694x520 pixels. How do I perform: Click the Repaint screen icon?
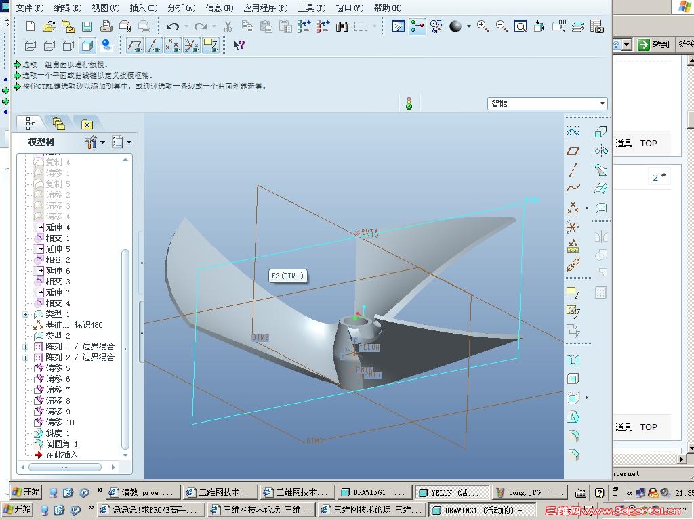point(399,26)
